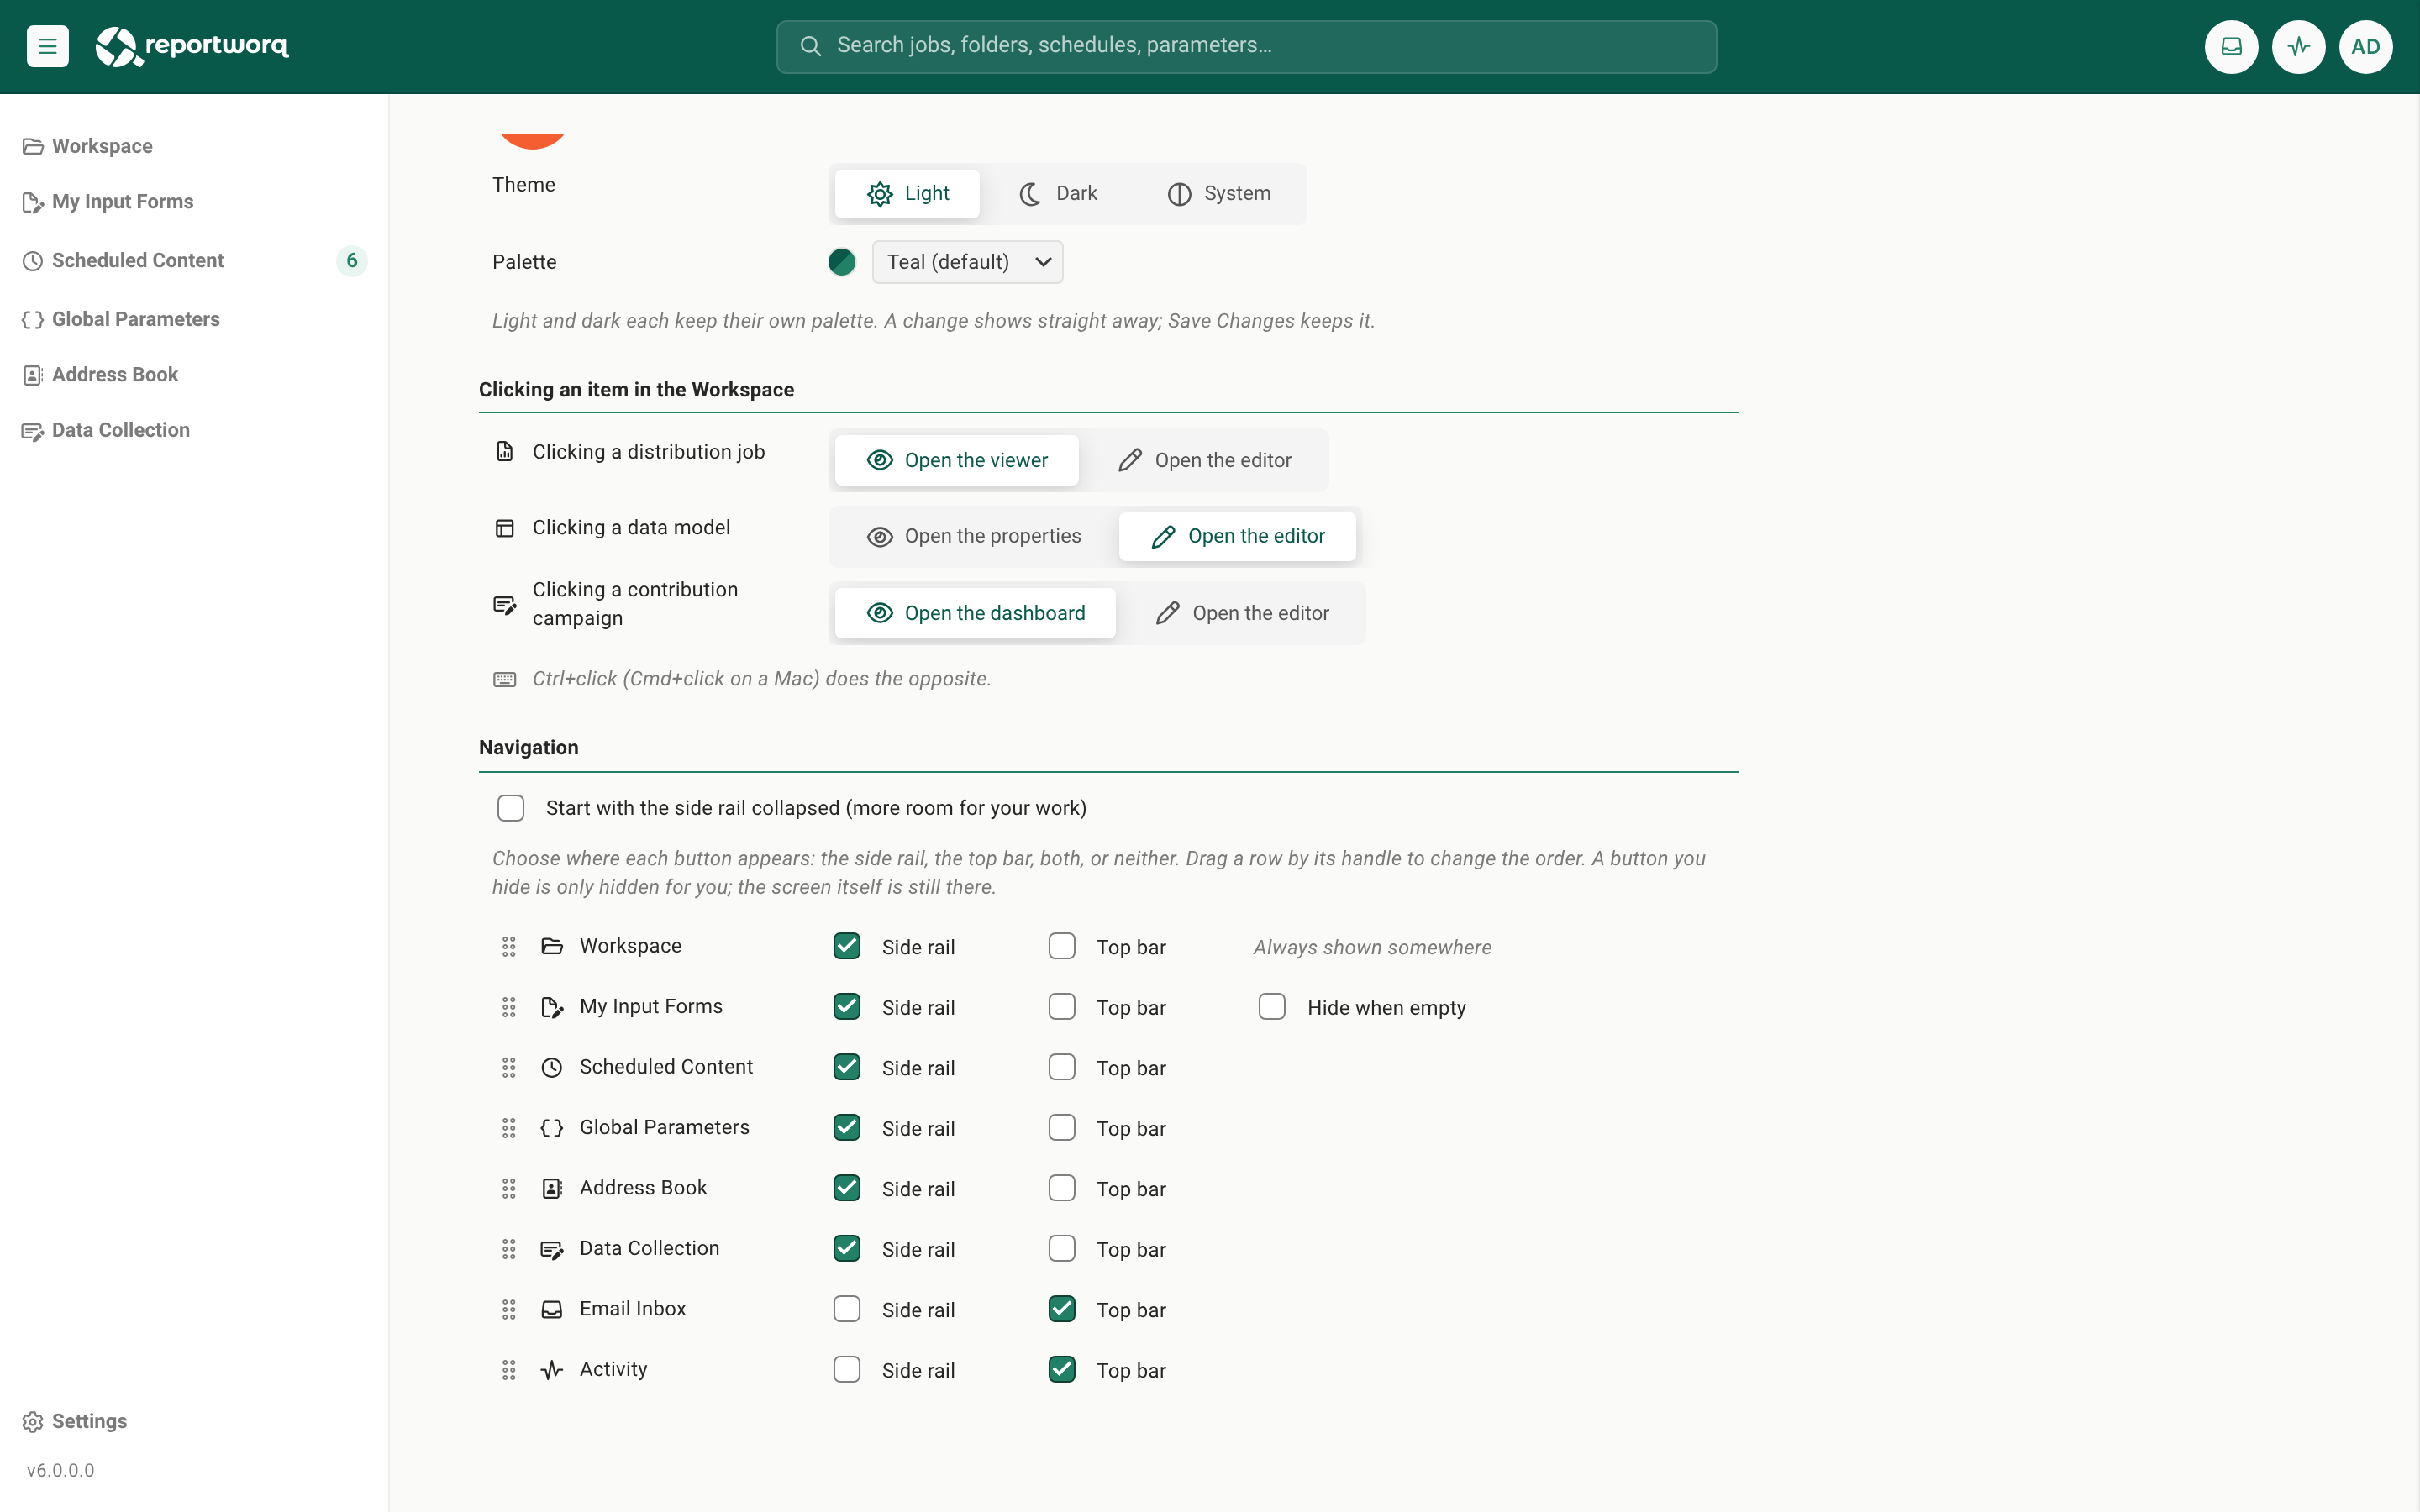
Task: Select the Light theme option
Action: tap(908, 194)
